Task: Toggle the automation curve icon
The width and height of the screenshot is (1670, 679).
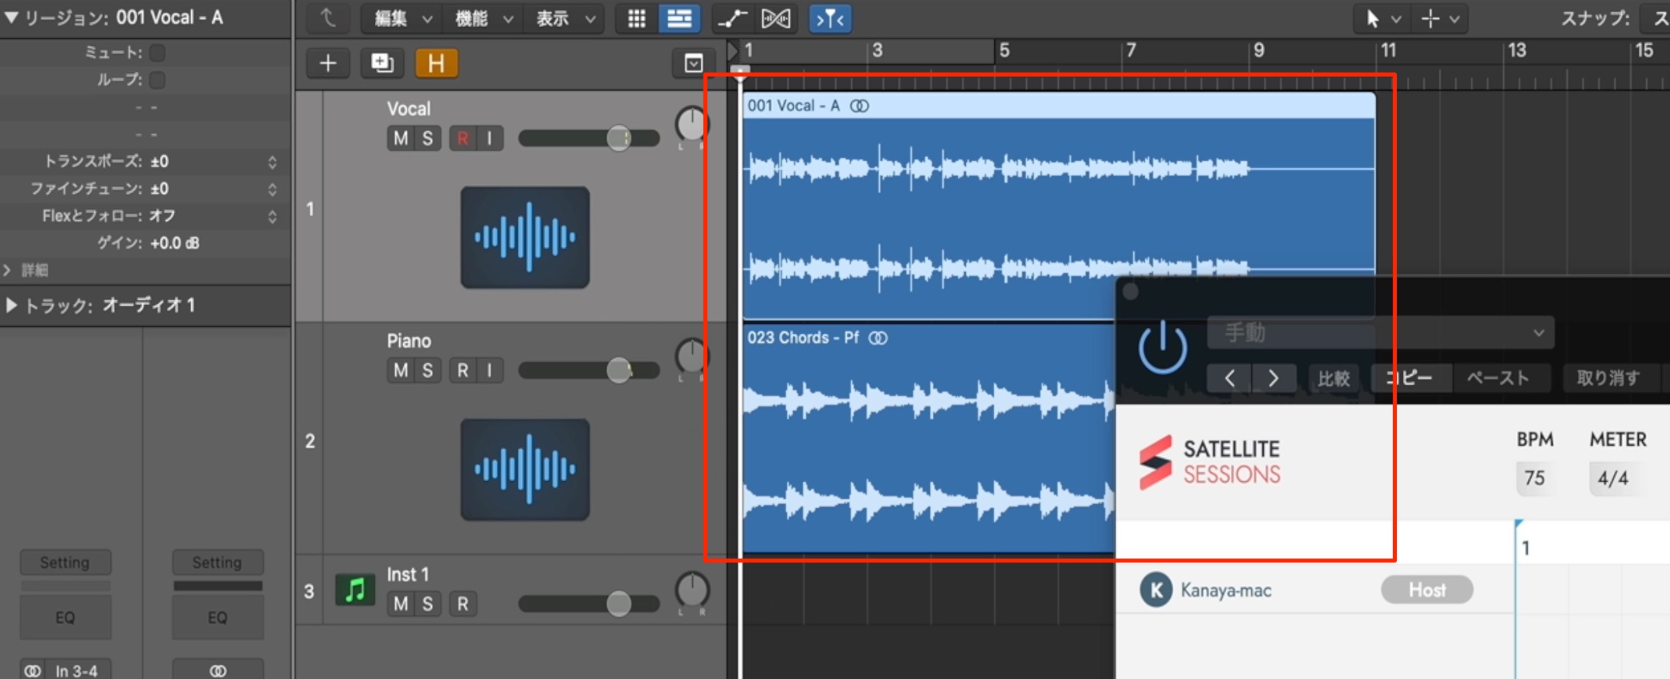Action: (733, 19)
